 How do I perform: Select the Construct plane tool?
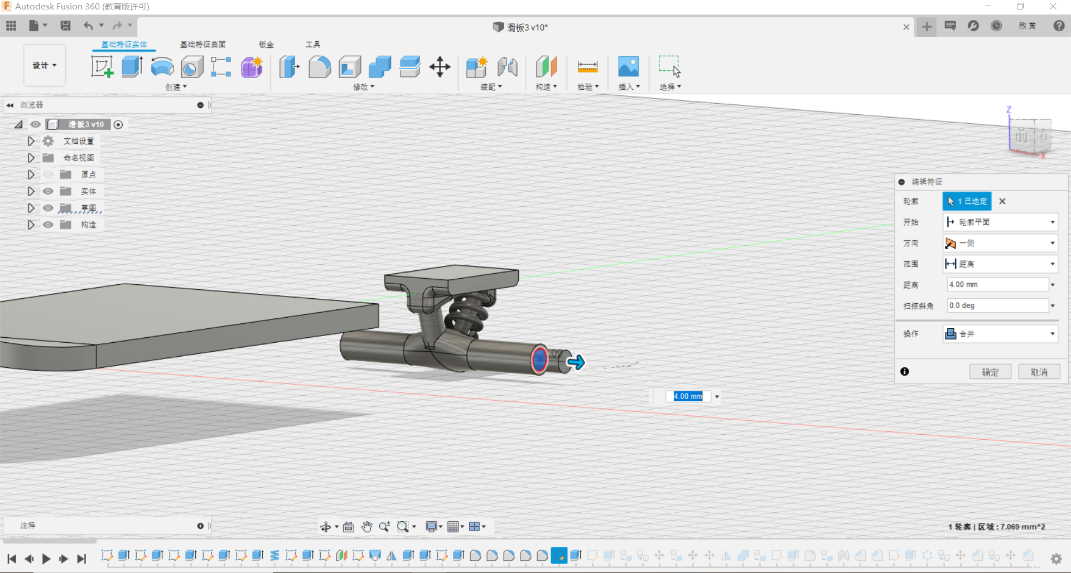(x=547, y=67)
